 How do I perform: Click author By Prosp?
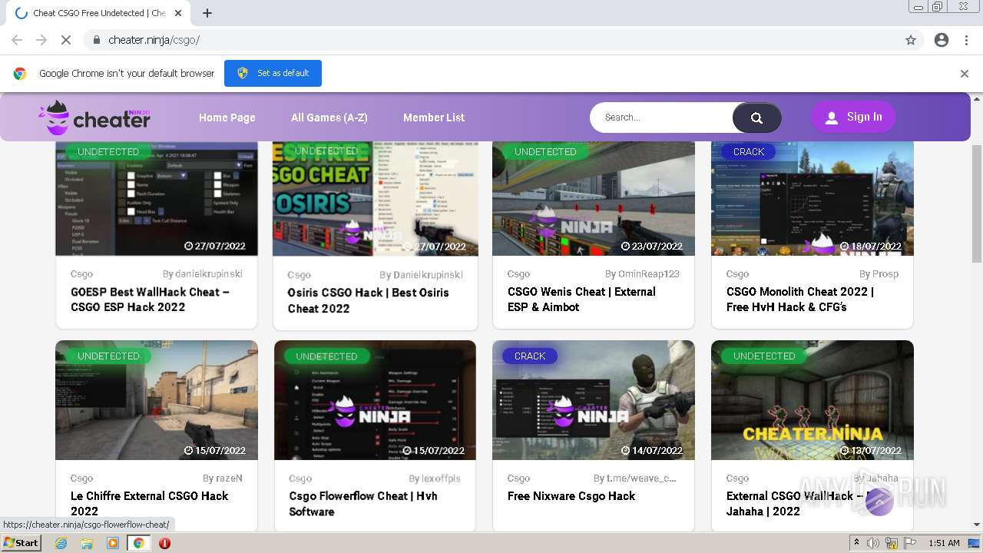pyautogui.click(x=879, y=273)
